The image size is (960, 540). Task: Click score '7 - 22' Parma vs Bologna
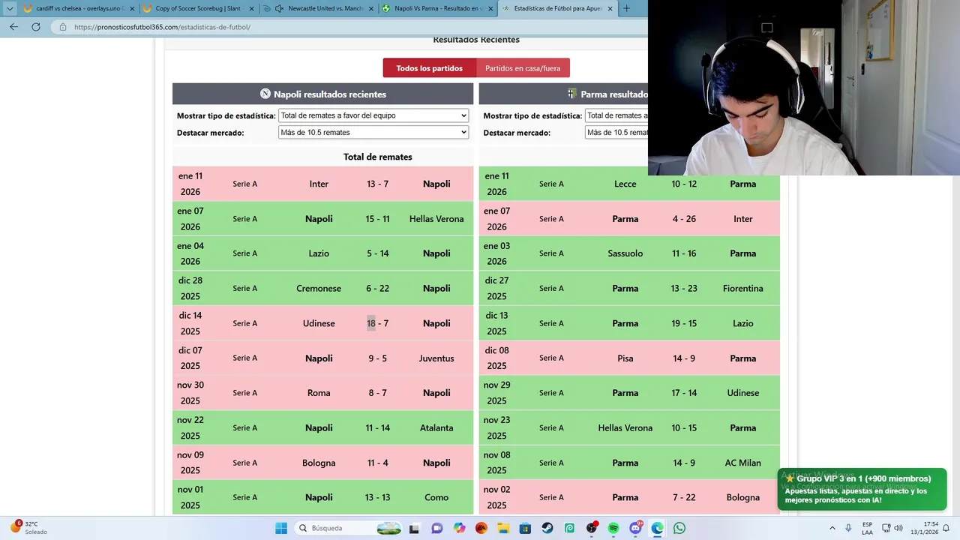point(684,497)
